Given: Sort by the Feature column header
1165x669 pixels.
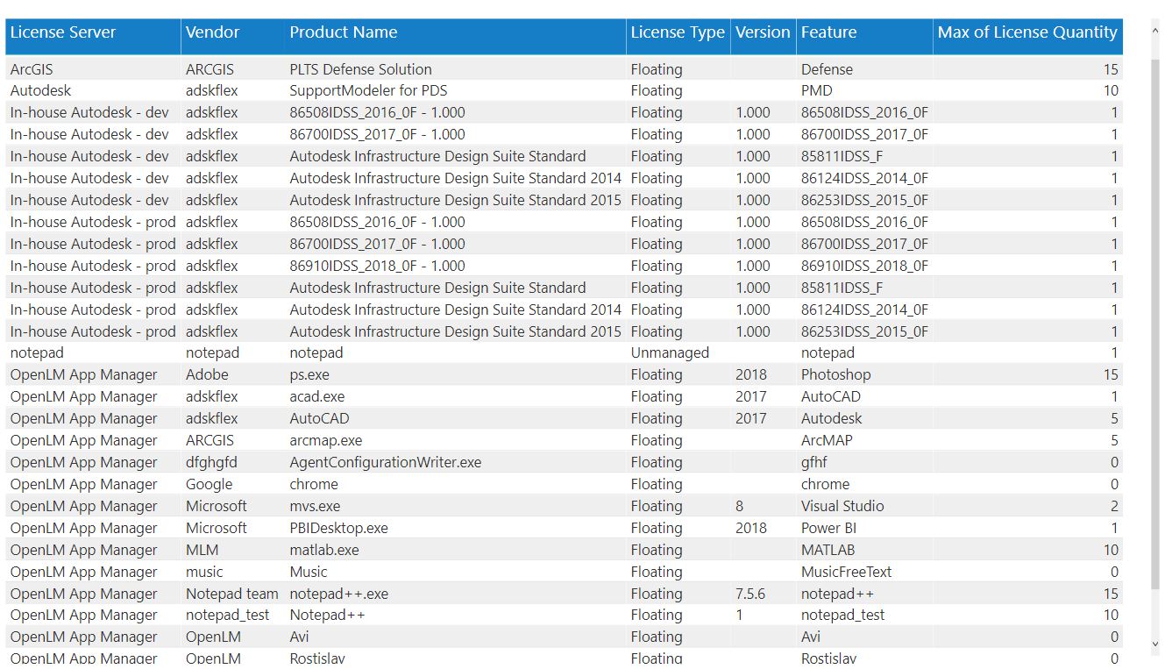Looking at the screenshot, I should (828, 33).
